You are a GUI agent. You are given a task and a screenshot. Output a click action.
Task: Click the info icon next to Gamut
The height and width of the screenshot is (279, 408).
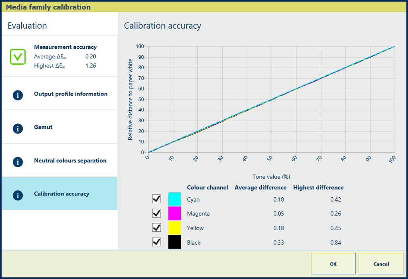[18, 128]
